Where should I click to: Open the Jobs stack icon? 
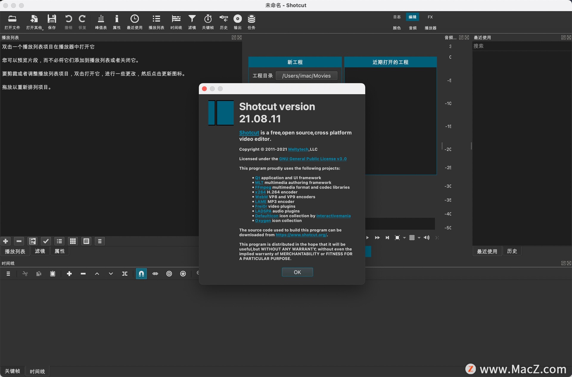pyautogui.click(x=251, y=22)
